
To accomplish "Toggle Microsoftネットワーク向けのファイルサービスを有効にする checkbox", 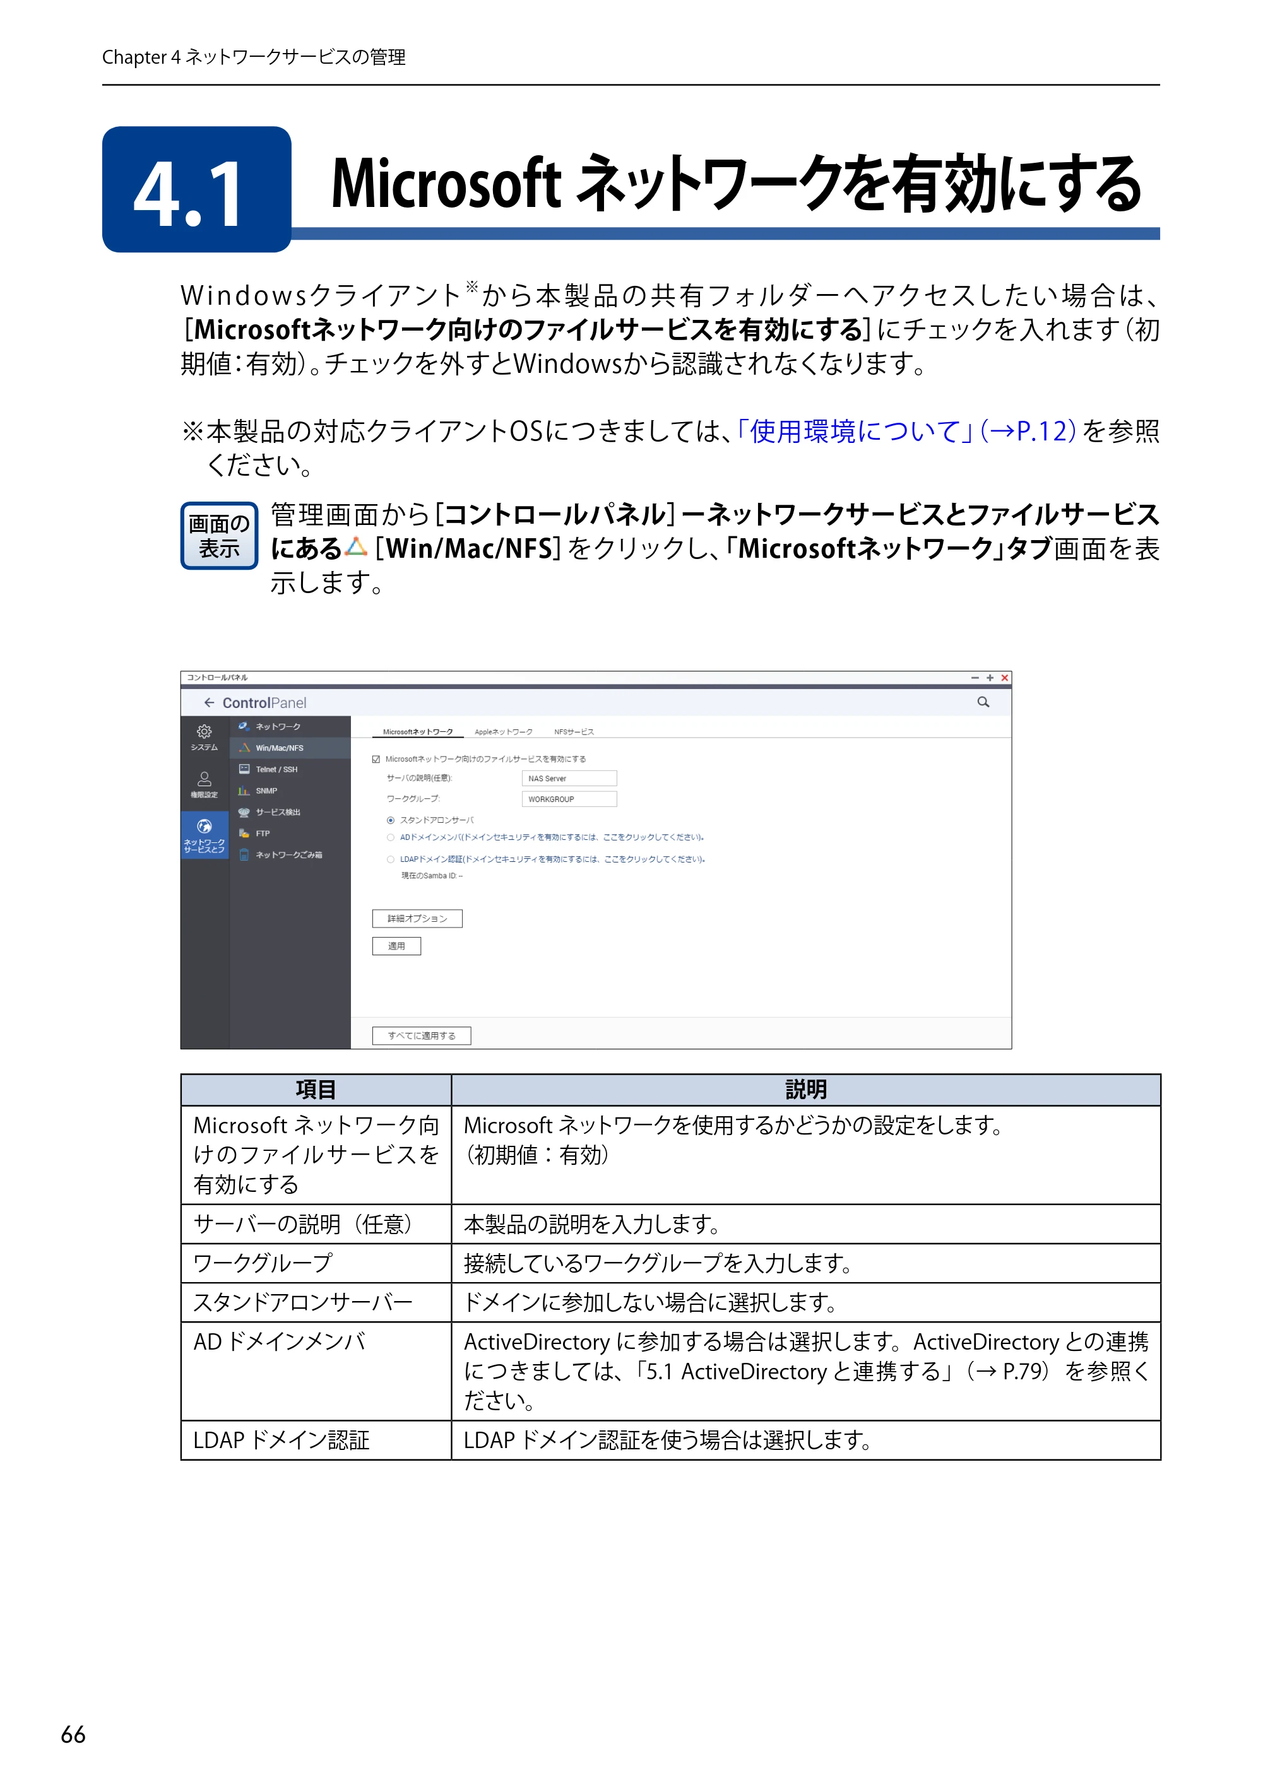I will (x=376, y=759).
